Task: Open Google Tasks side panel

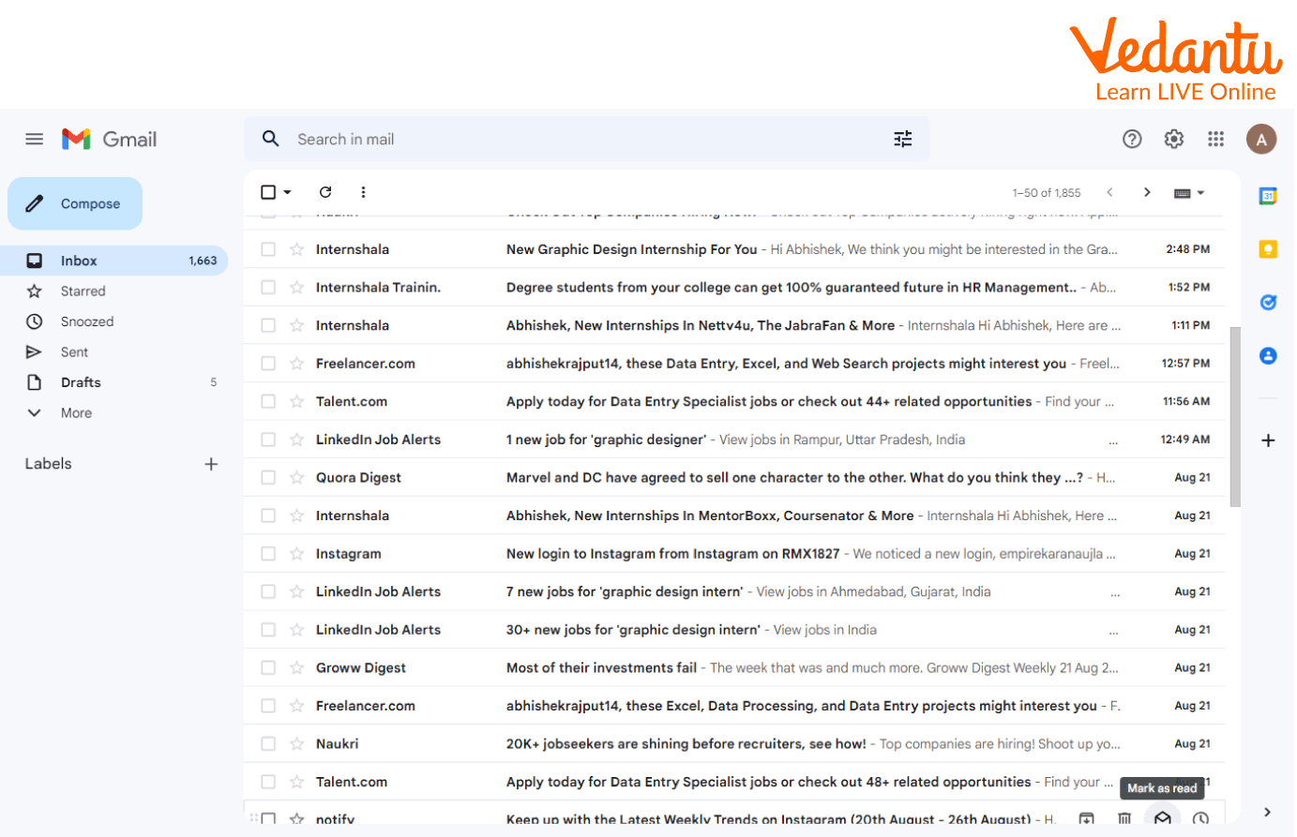Action: pyautogui.click(x=1268, y=303)
